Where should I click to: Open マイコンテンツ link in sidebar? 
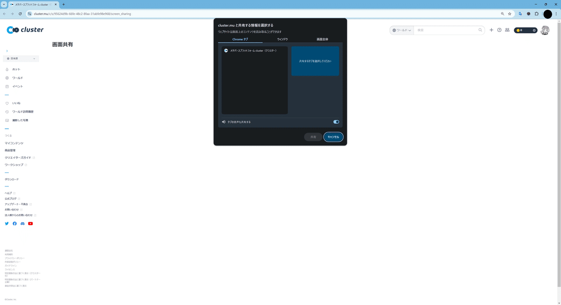tap(14, 143)
